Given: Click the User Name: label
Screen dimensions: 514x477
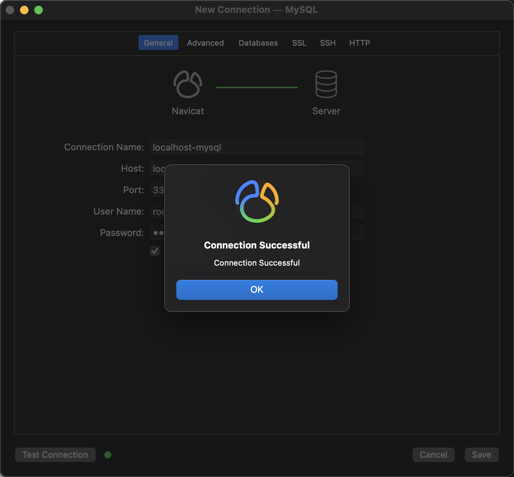Looking at the screenshot, I should [x=119, y=211].
